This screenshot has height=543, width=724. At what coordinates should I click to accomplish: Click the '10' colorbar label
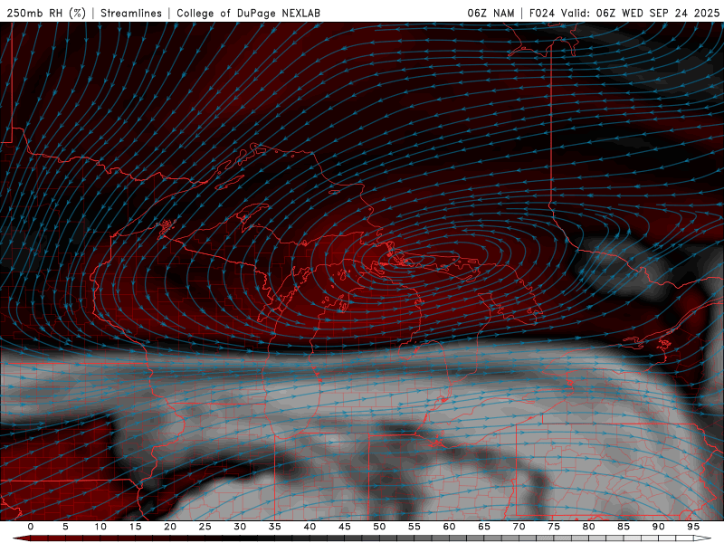click(100, 527)
